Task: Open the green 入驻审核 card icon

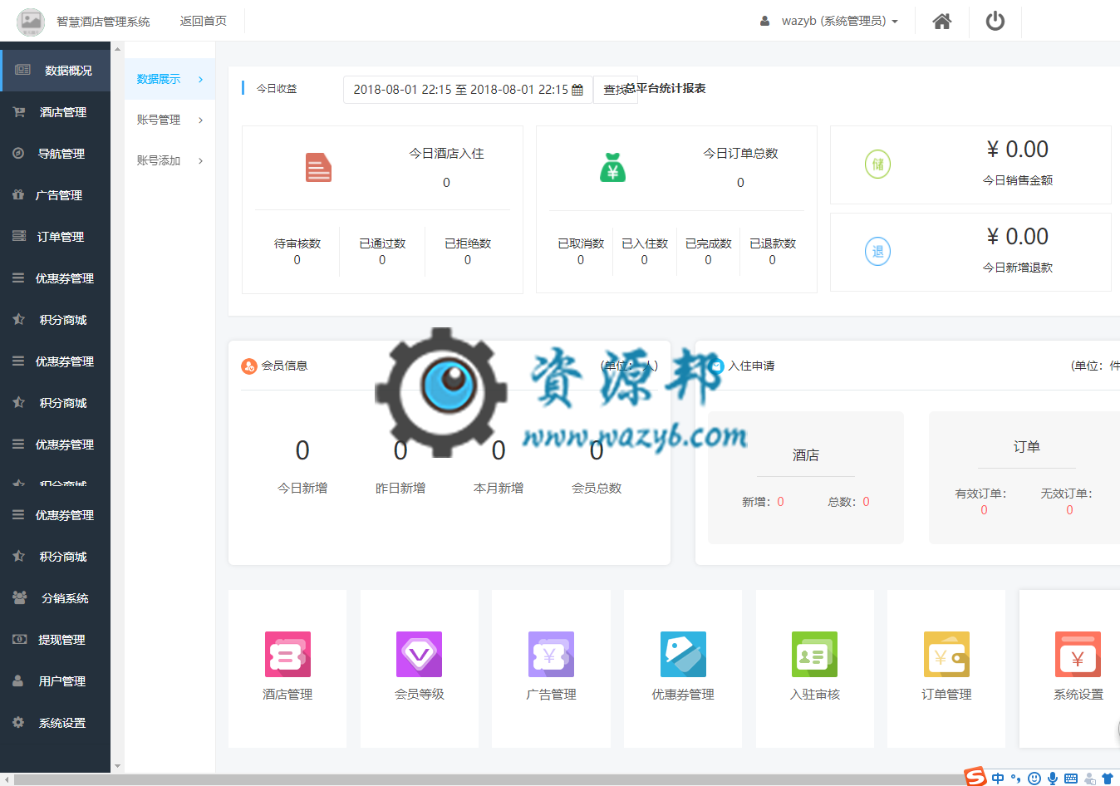Action: coord(814,654)
